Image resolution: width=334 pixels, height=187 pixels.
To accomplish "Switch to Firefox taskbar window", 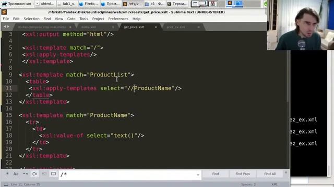I will pyautogui.click(x=89, y=4).
